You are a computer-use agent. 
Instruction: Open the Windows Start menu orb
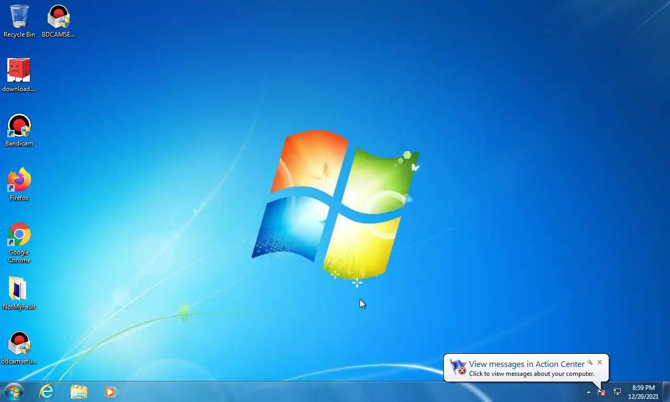[14, 392]
